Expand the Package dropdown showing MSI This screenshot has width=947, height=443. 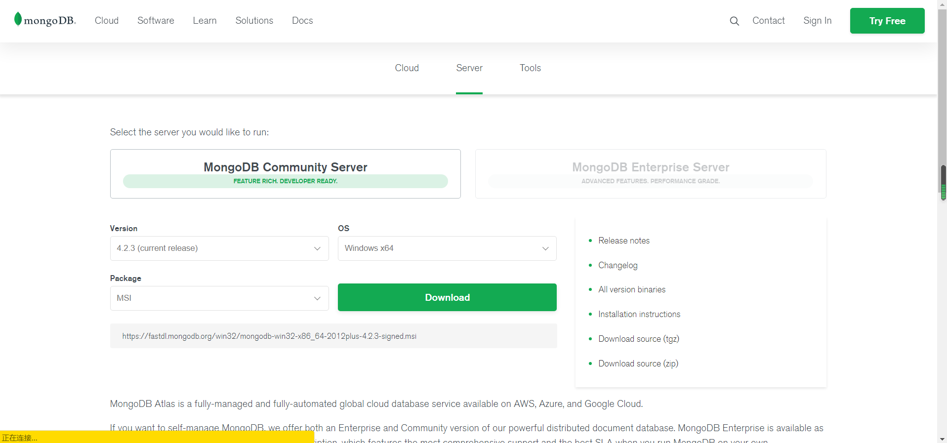coord(219,298)
